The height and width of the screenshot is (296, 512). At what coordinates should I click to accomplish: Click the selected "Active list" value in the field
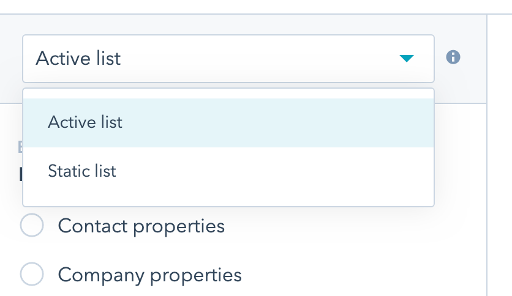tap(78, 59)
